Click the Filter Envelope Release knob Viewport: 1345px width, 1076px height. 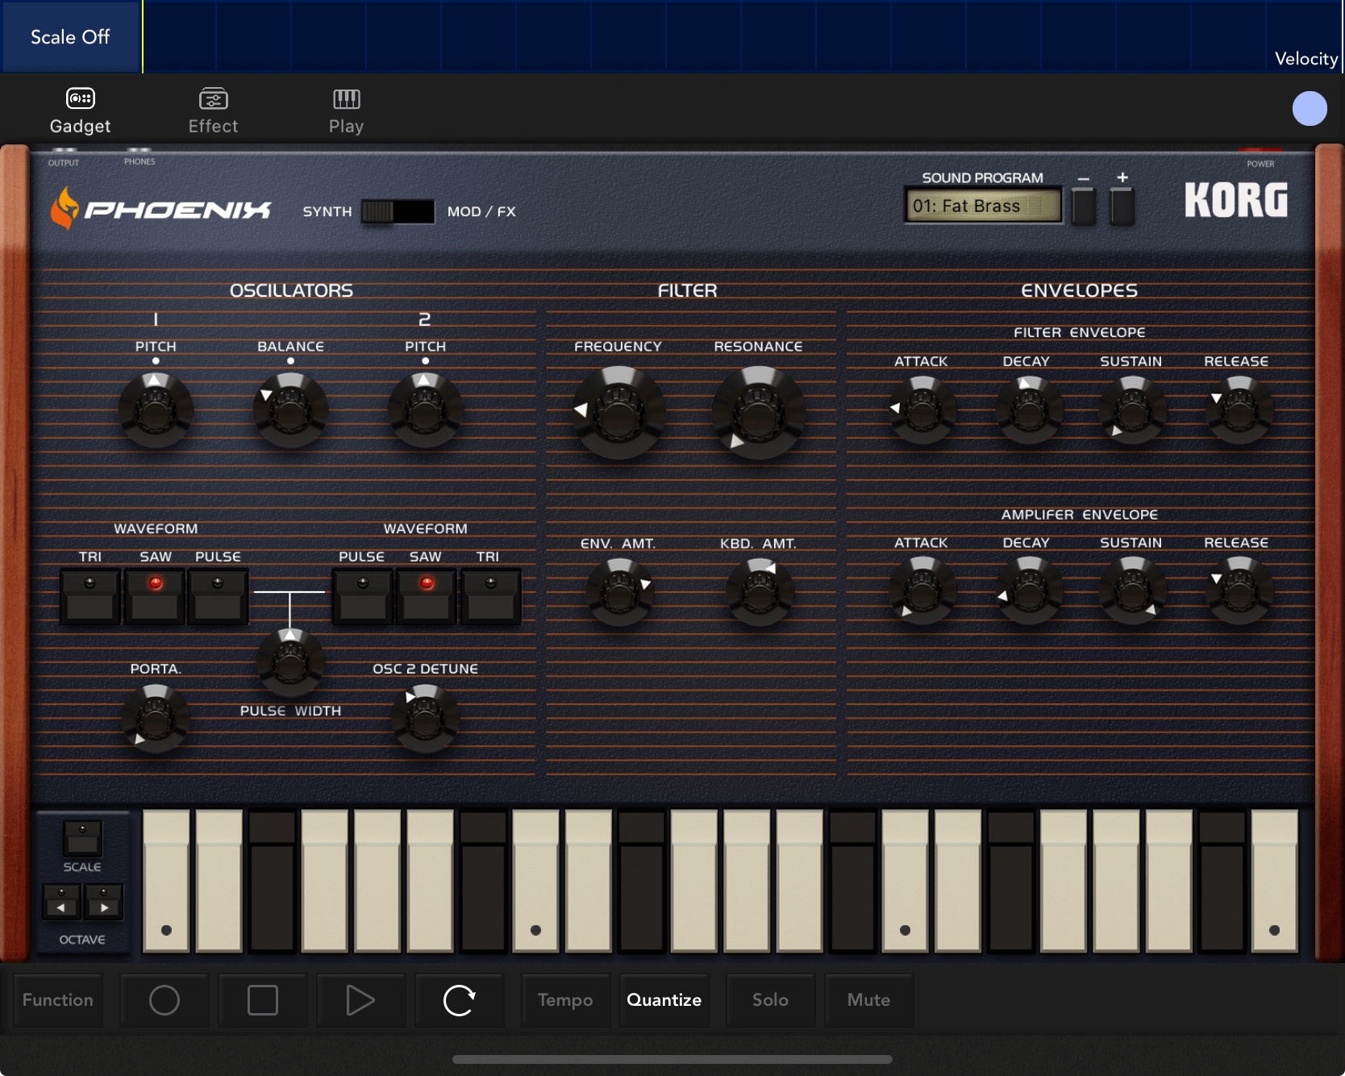point(1239,410)
